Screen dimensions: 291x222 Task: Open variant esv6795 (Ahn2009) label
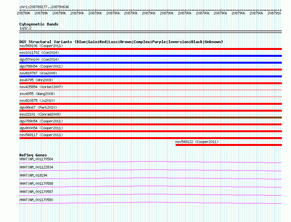point(36,80)
